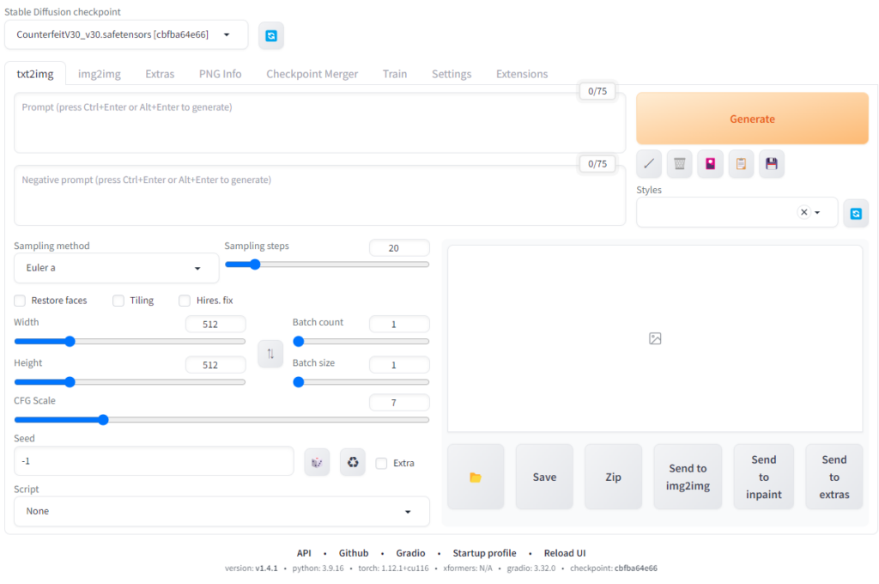Enable the Hires. fix option

(185, 301)
